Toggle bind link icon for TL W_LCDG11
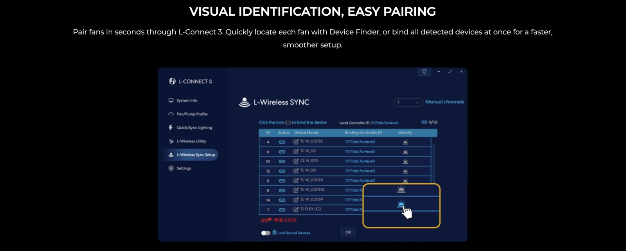 tap(282, 181)
